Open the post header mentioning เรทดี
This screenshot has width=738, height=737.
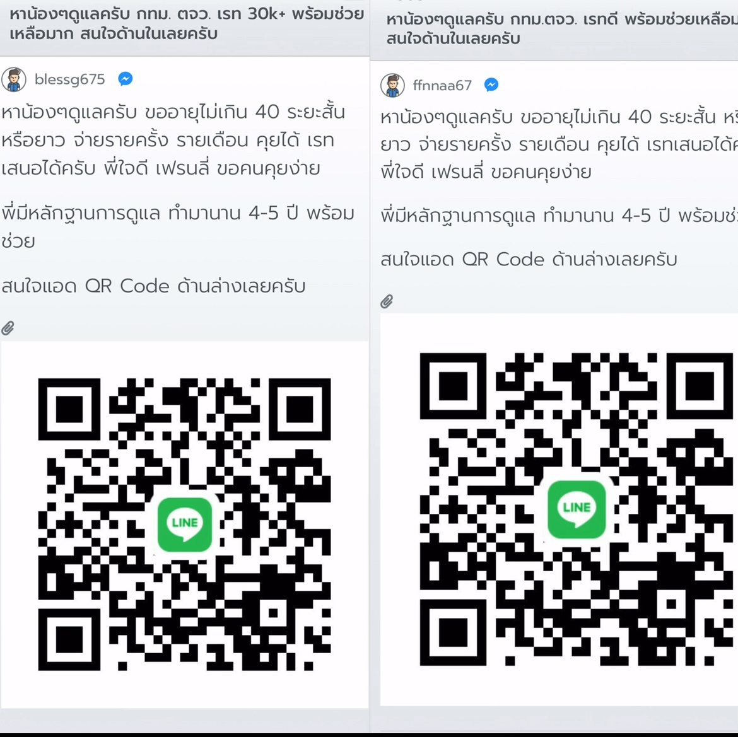(x=561, y=29)
